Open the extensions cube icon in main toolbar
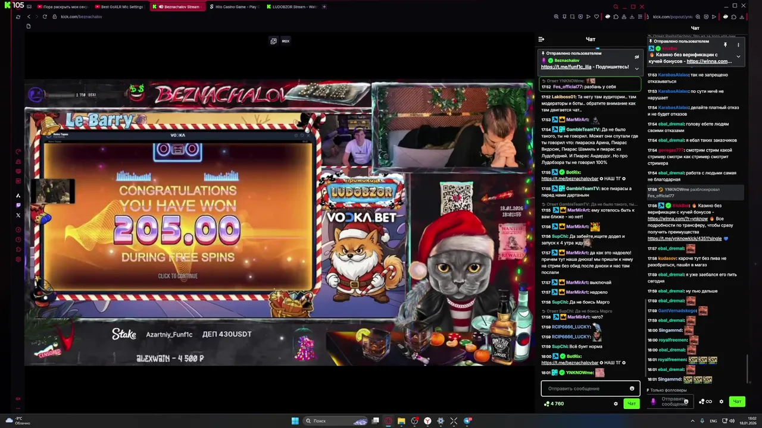This screenshot has width=762, height=428. pos(615,17)
